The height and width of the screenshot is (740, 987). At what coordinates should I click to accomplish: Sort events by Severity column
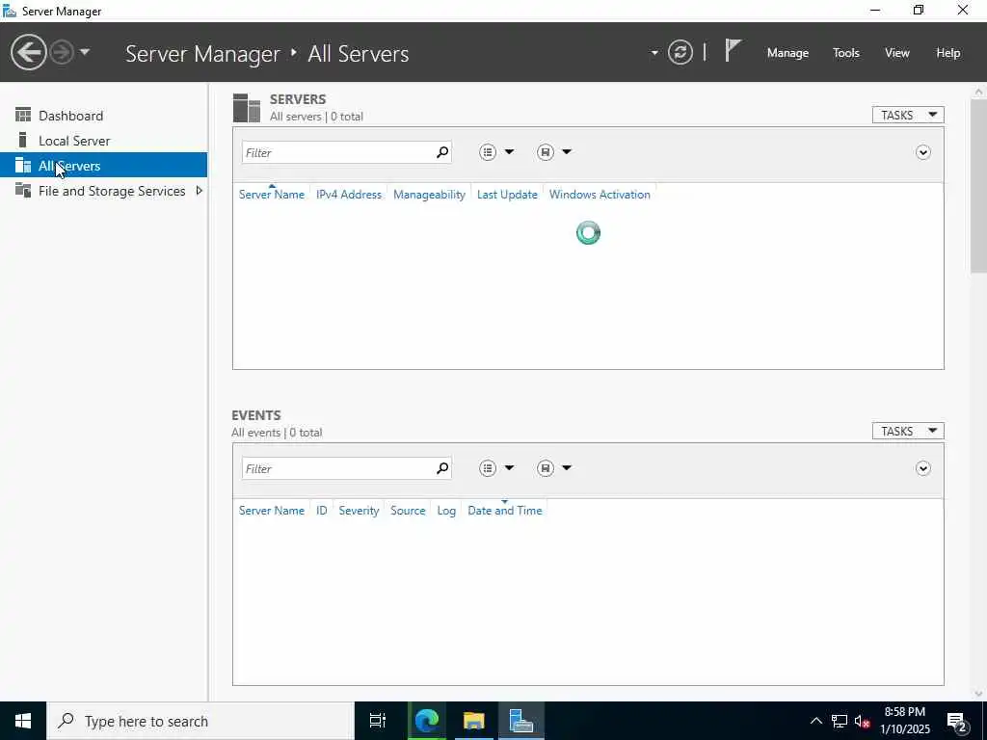click(359, 511)
